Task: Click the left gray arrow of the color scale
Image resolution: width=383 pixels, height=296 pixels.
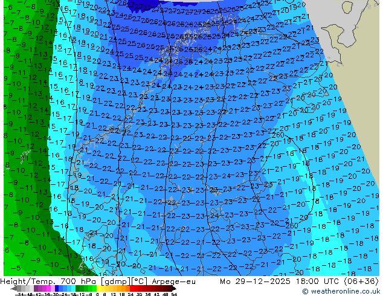Action: point(14,289)
